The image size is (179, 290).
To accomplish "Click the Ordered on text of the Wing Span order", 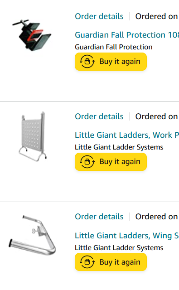I will point(157,217).
